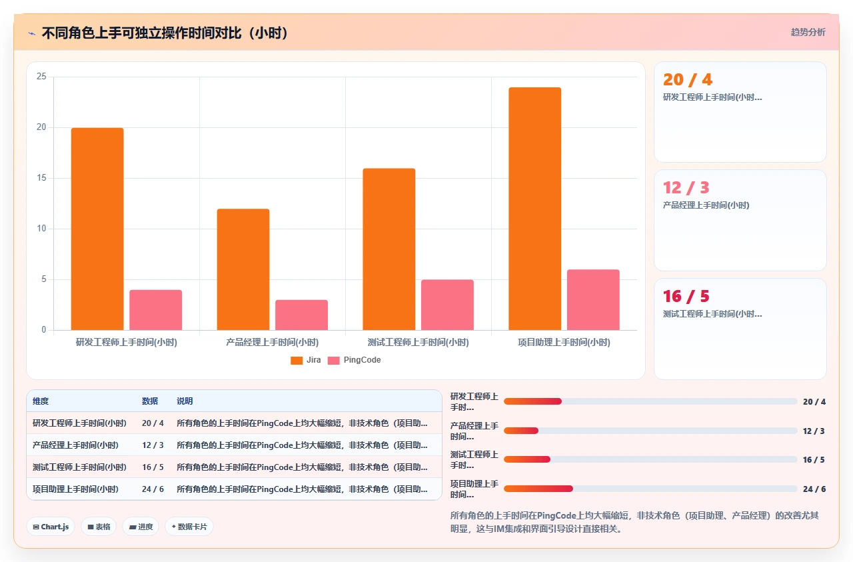Click the Chart.js tag button

[51, 527]
